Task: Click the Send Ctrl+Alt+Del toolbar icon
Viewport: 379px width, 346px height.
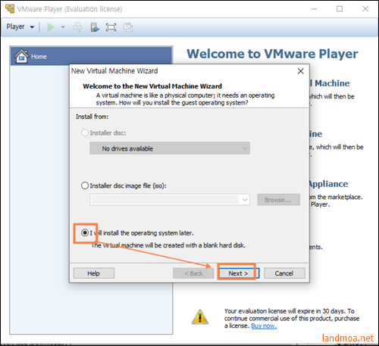Action: pyautogui.click(x=77, y=27)
